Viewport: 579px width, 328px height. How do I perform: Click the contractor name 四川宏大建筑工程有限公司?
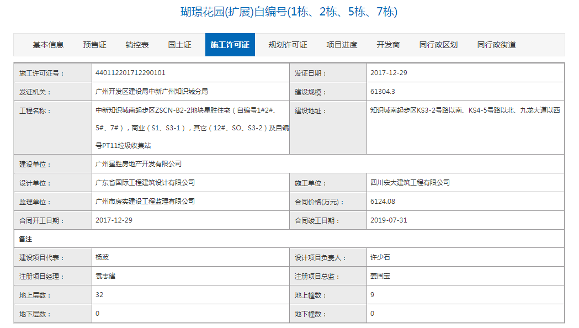pyautogui.click(x=410, y=183)
